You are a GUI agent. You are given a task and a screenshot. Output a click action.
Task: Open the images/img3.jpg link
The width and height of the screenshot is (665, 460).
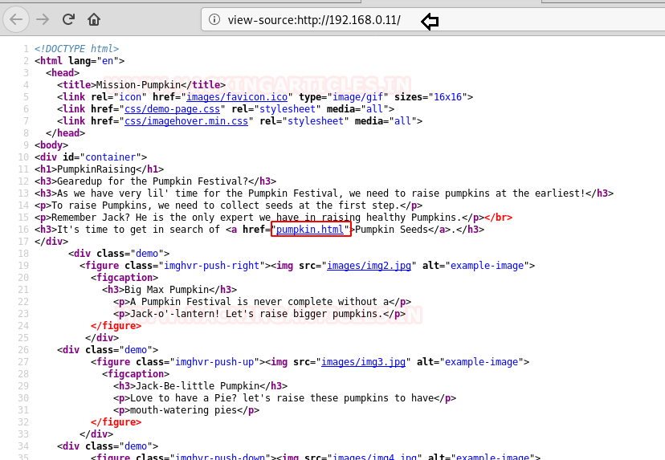tap(363, 362)
